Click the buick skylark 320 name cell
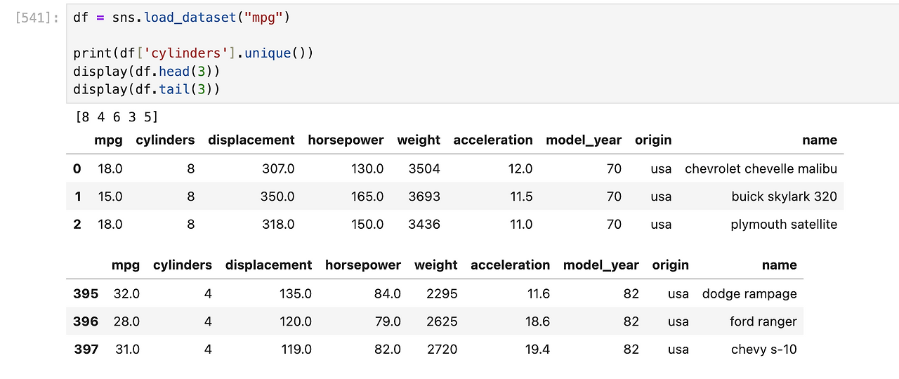The width and height of the screenshot is (899, 379). 784,197
